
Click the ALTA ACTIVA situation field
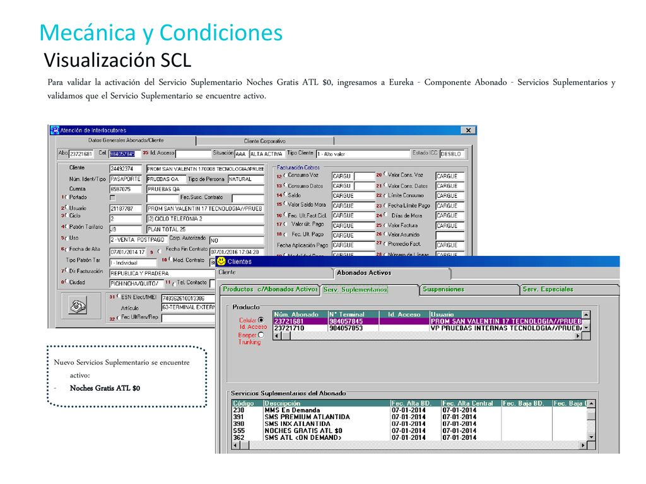point(267,154)
